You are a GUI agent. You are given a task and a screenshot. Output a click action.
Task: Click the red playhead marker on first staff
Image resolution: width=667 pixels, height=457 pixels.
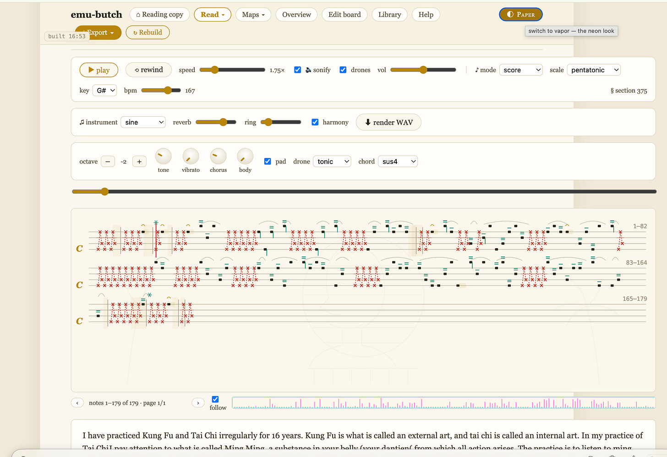(156, 239)
